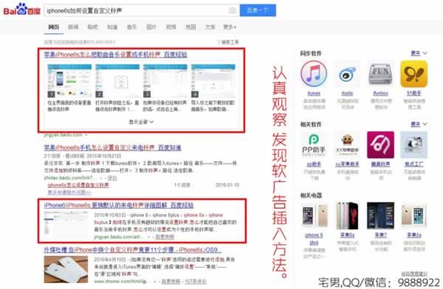The height and width of the screenshot is (289, 443).
Task: Switch to the 新闻 tab
Action: pyautogui.click(x=73, y=27)
